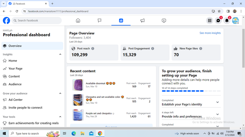Click info icon next to Post Engagement
This screenshot has width=245, height=137.
153,49
